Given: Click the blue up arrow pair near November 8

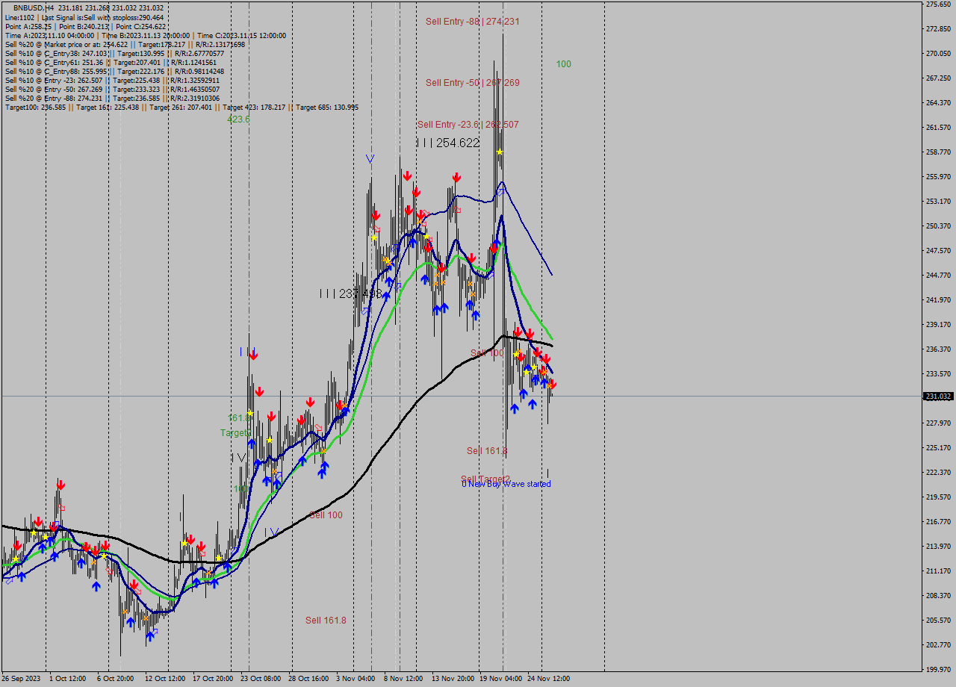Looking at the screenshot, I should (441, 308).
